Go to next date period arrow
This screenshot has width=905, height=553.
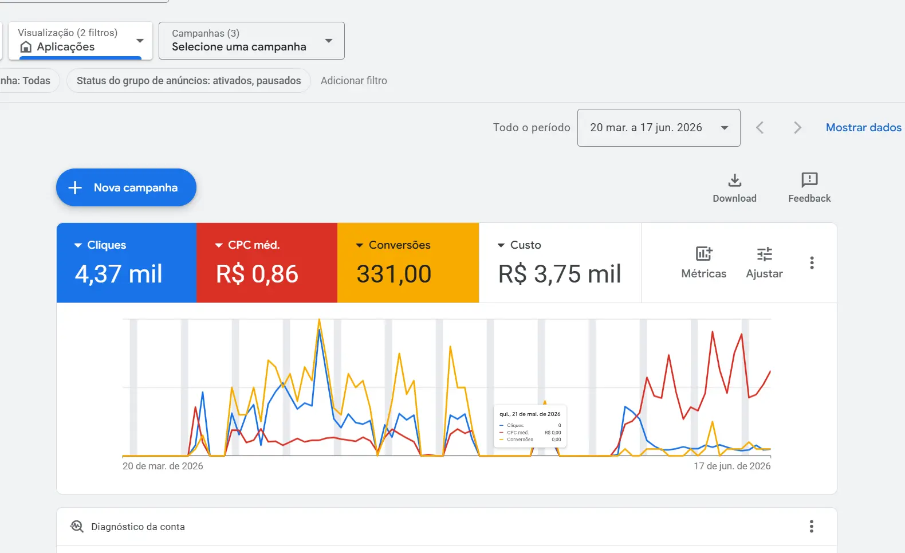[x=797, y=128]
